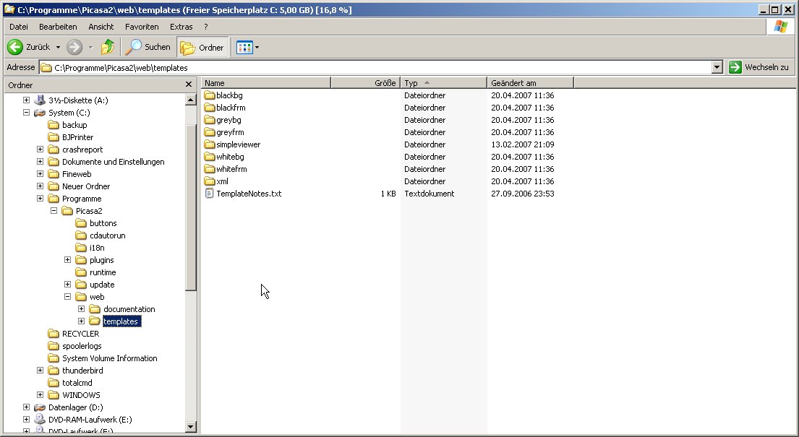The image size is (799, 437).
Task: Collapse the Picasa2 tree node
Action: pyautogui.click(x=54, y=211)
